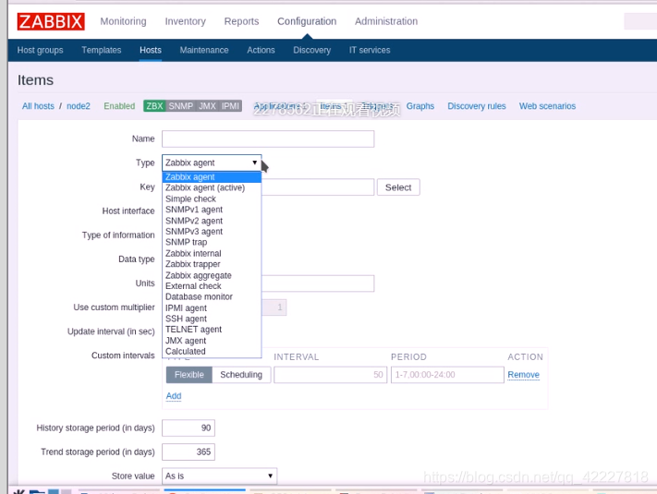Focus the Period input field
This screenshot has height=494, width=657.
(447, 375)
